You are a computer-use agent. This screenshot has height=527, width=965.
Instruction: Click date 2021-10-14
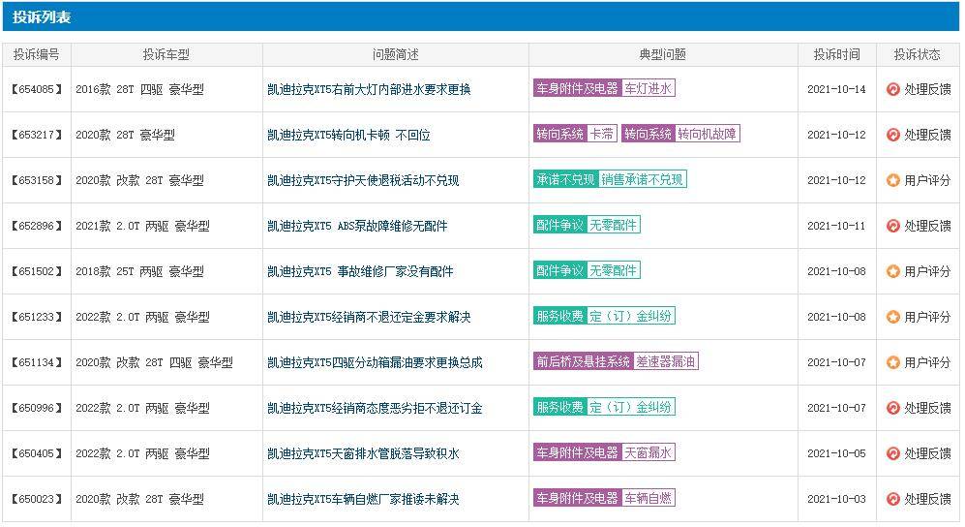pyautogui.click(x=836, y=89)
